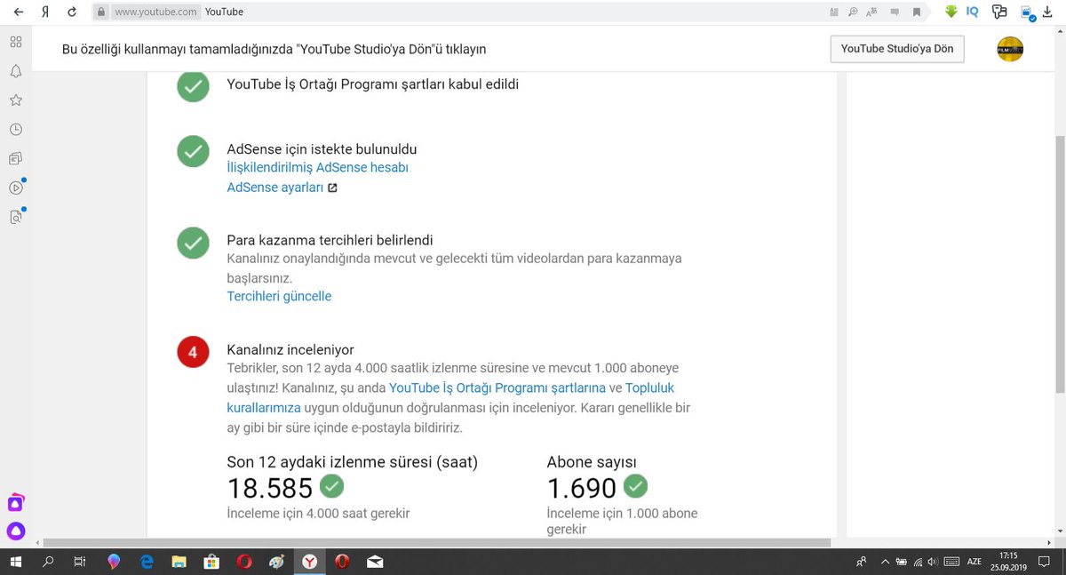Click "Son 12 aydaki izlenme süresi (saat)" label
This screenshot has height=575, width=1066.
pos(353,462)
